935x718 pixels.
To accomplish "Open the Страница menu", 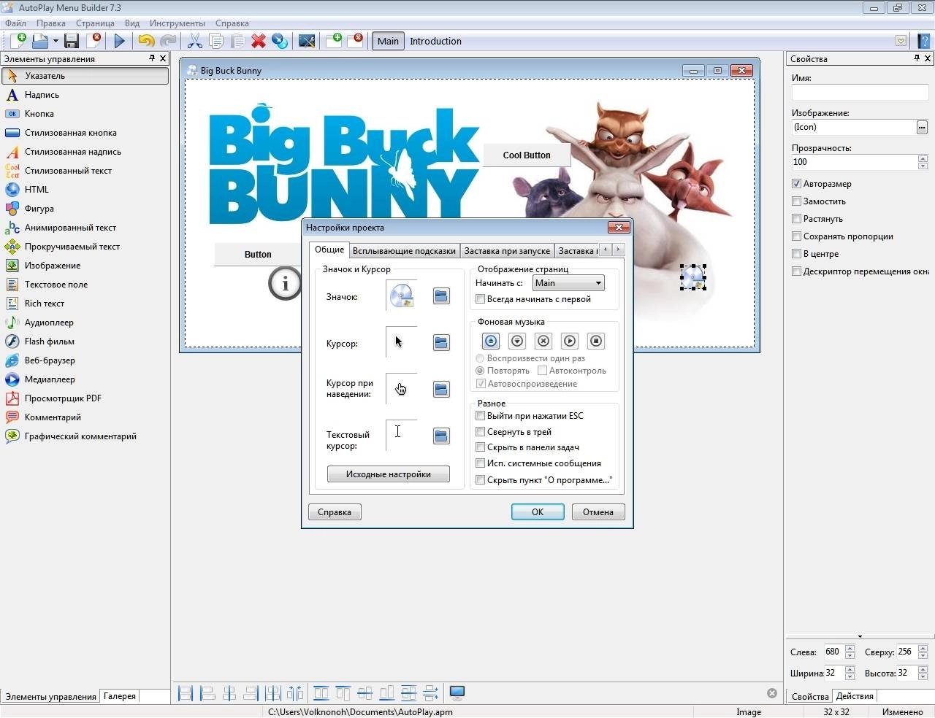I will point(95,23).
